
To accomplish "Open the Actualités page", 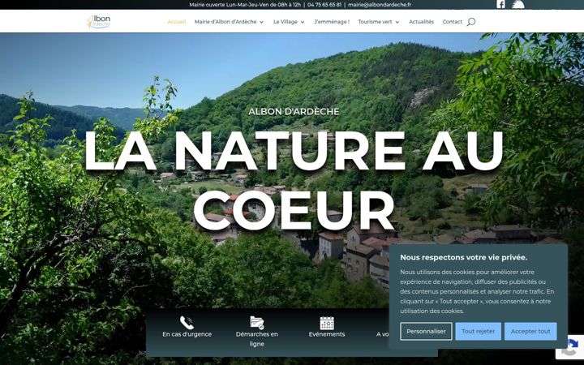I will click(421, 22).
